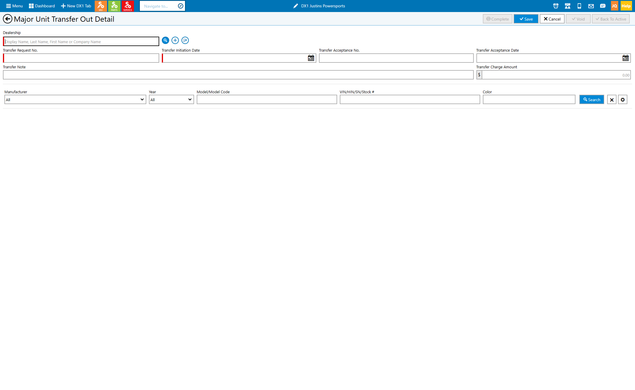Click the Save button

pos(526,19)
